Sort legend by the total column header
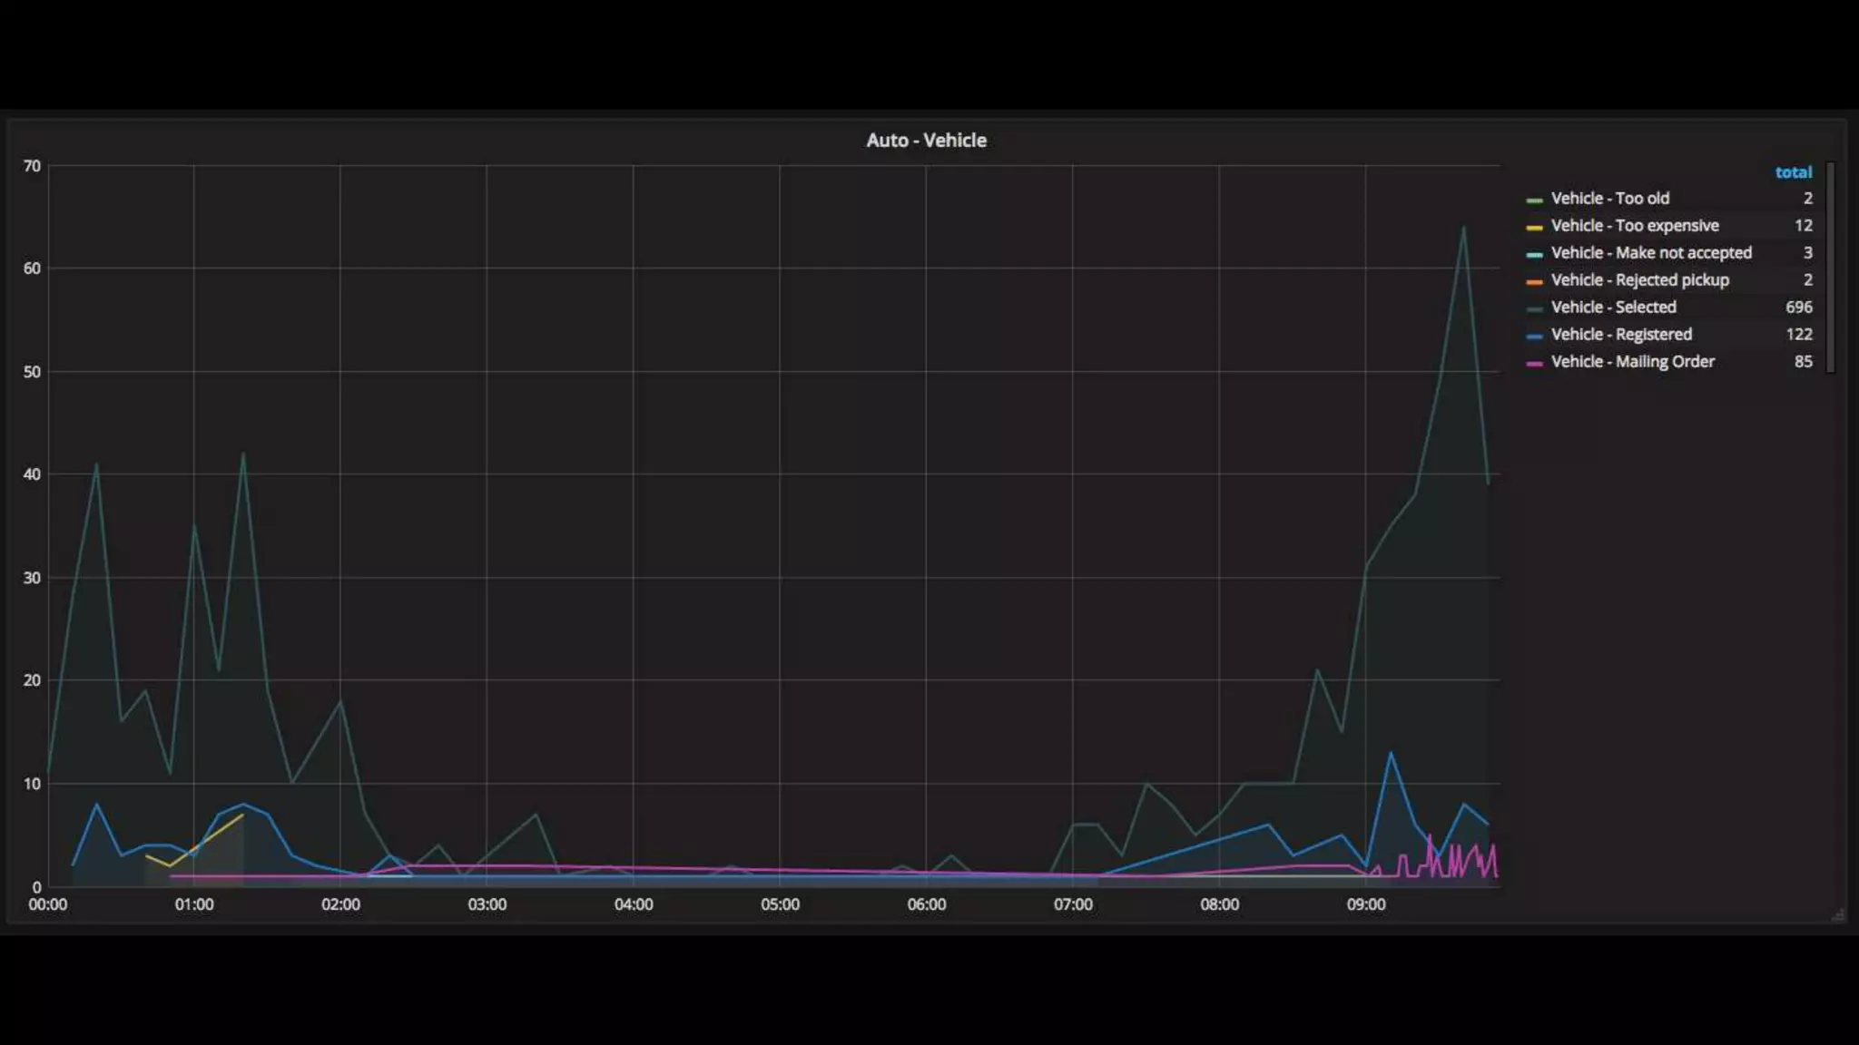This screenshot has width=1859, height=1045. coord(1793,172)
